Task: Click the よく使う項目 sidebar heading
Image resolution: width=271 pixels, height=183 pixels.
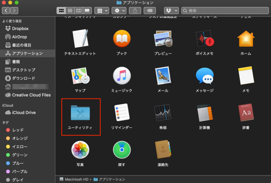Action: [12, 21]
